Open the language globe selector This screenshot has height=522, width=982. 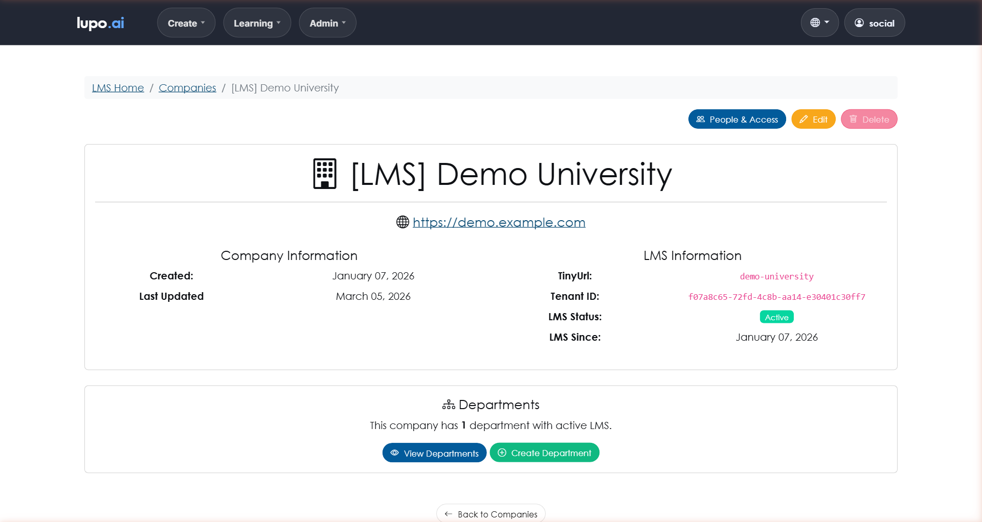click(820, 22)
